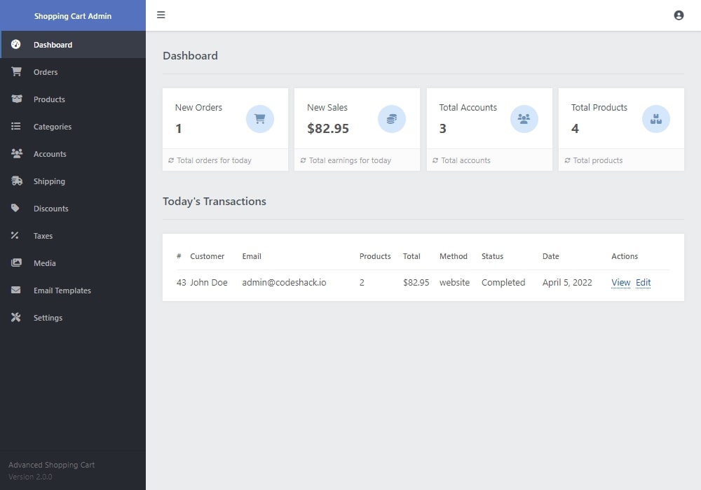Open Email Templates in the sidebar
This screenshot has width=701, height=490.
pyautogui.click(x=73, y=290)
